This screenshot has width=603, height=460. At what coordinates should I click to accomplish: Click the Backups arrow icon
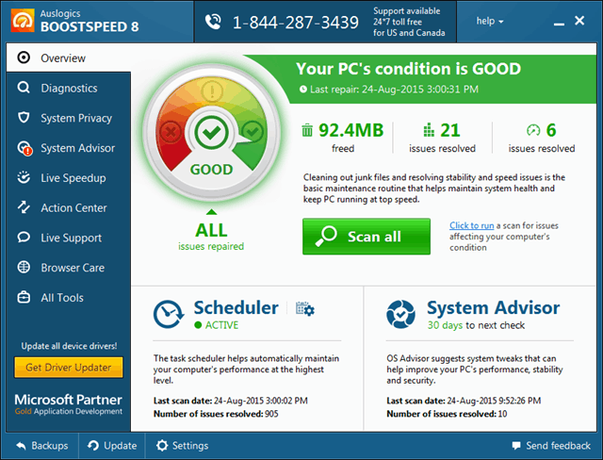(21, 446)
